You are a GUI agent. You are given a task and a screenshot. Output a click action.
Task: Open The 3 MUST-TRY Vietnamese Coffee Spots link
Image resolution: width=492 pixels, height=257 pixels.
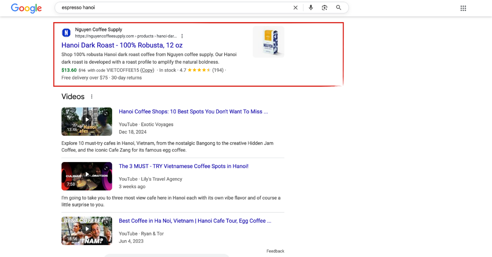184,166
